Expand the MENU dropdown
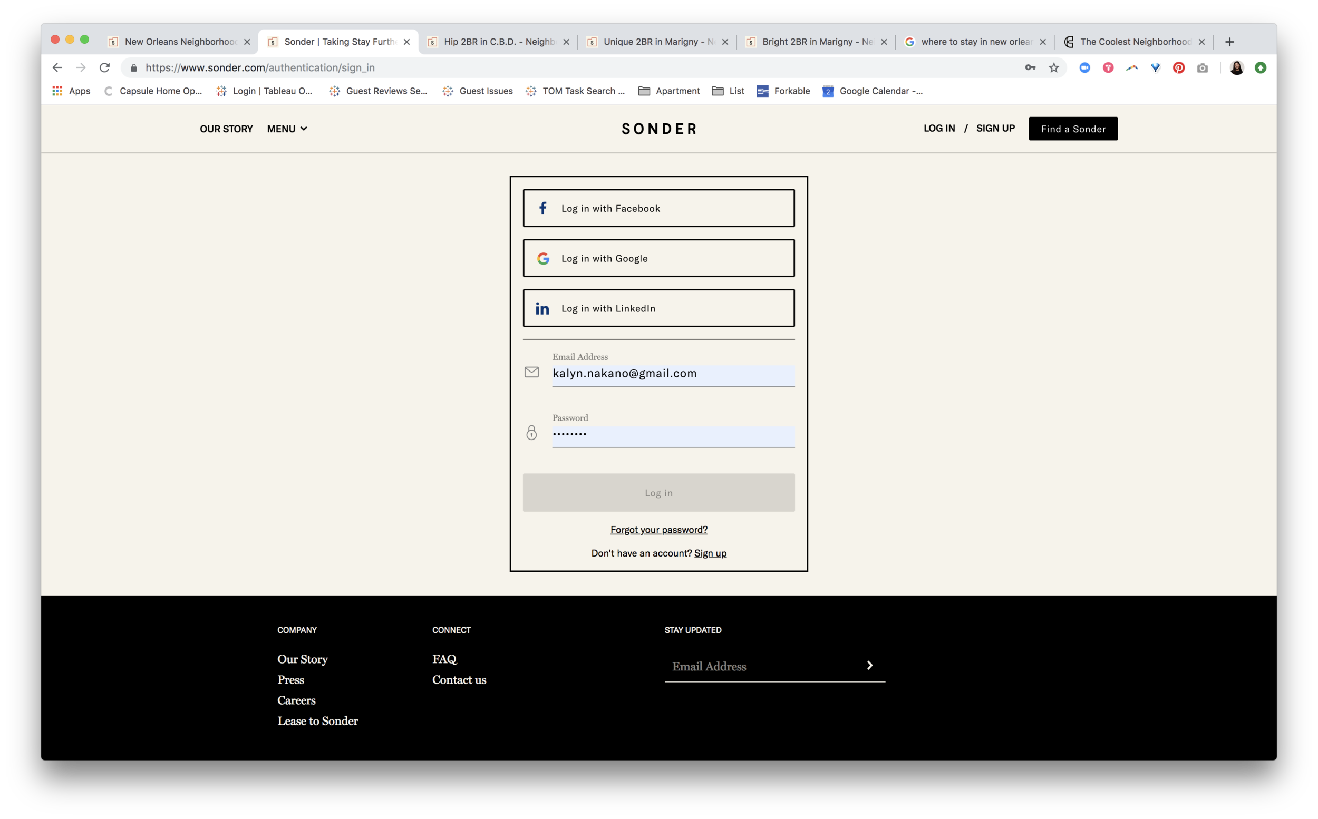1318x819 pixels. click(x=287, y=129)
